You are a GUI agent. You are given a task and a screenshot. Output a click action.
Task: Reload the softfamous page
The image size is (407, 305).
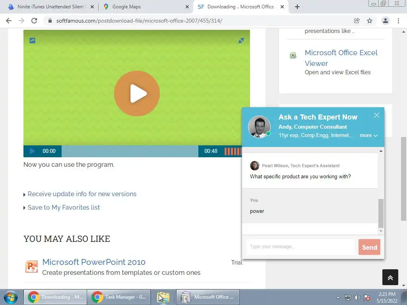coord(34,21)
